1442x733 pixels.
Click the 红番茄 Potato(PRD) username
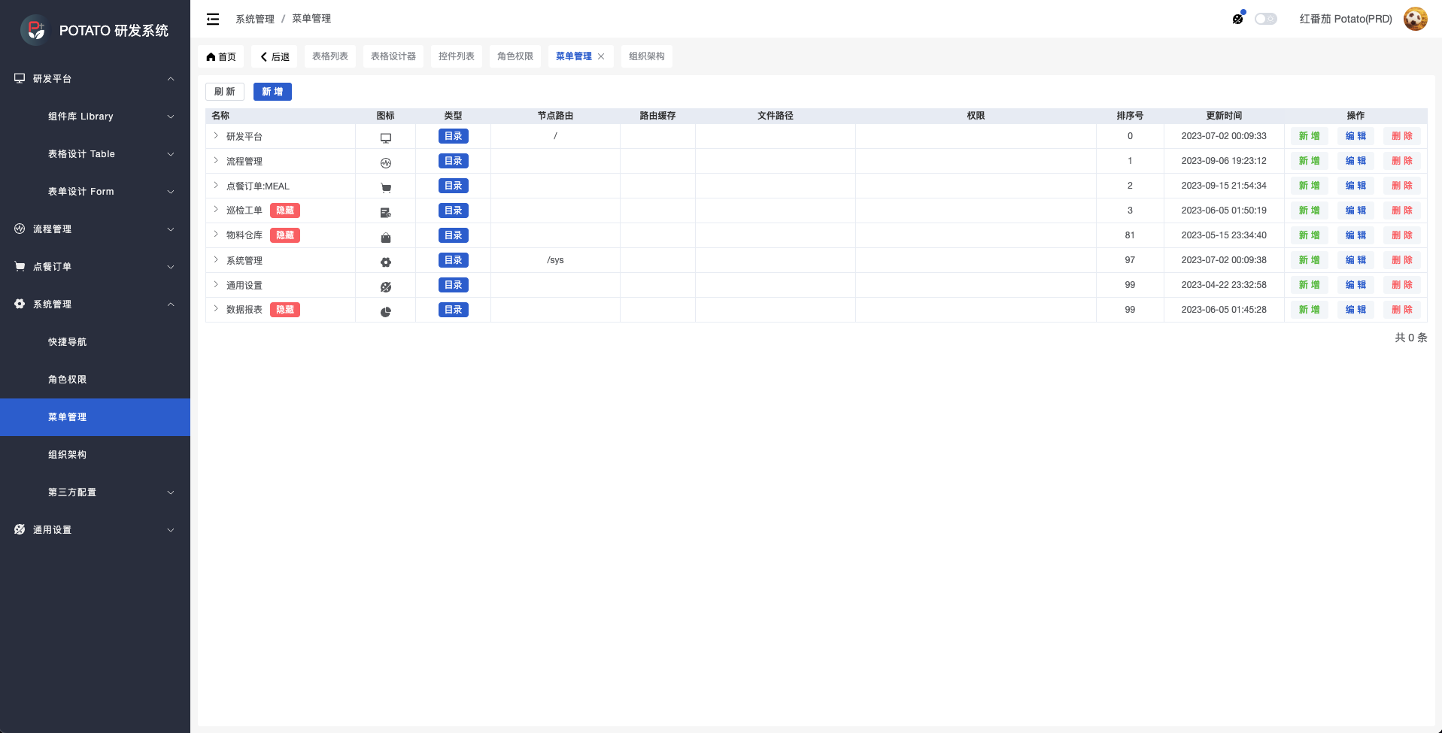tap(1346, 19)
